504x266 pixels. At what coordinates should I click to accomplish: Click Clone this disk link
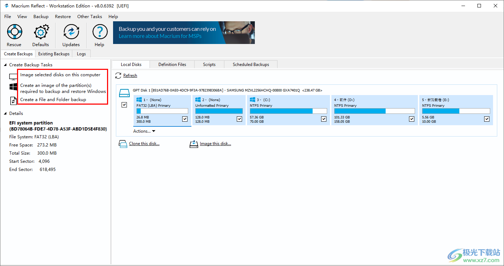point(144,144)
